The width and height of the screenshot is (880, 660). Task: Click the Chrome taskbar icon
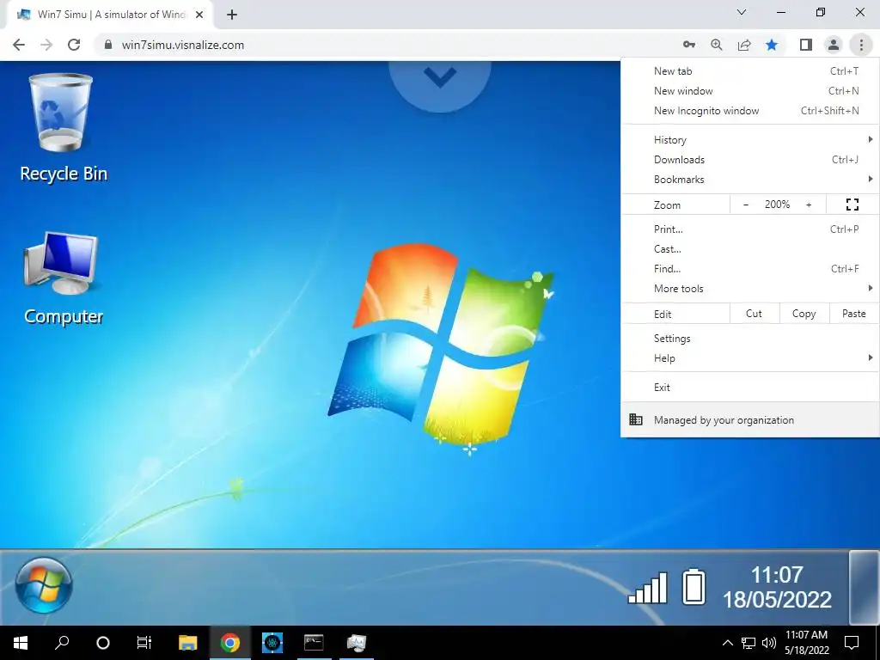point(230,643)
